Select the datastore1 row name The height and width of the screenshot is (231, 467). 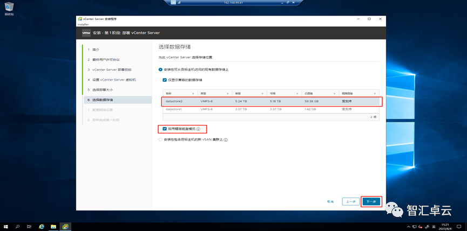click(174, 109)
